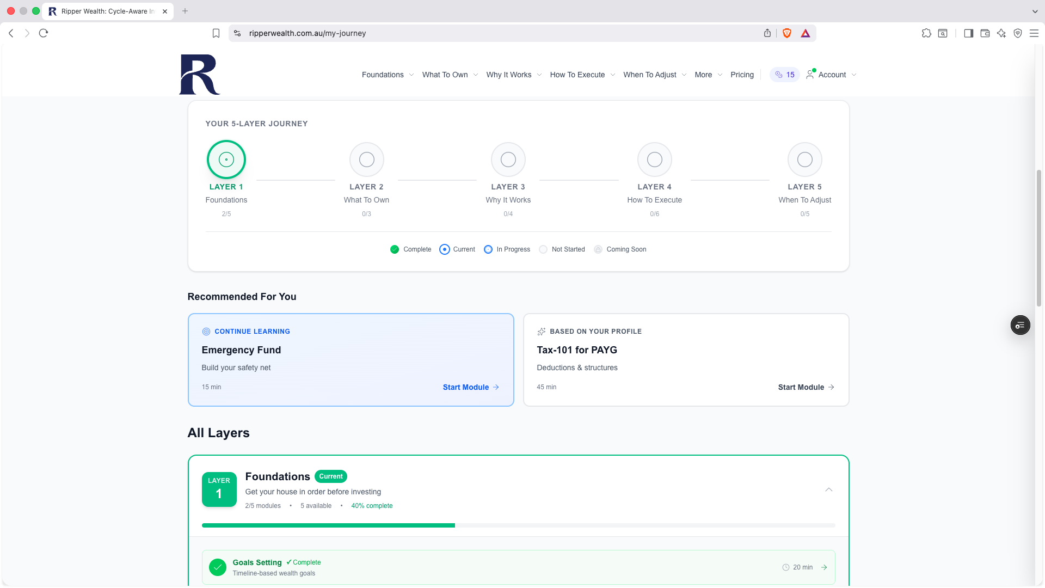The height and width of the screenshot is (588, 1045).
Task: Click the Complete legend item
Action: click(x=410, y=249)
